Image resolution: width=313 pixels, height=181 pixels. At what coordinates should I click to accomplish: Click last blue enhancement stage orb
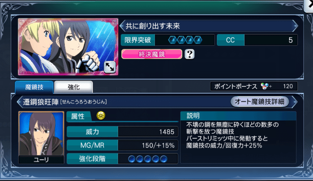[164, 159]
